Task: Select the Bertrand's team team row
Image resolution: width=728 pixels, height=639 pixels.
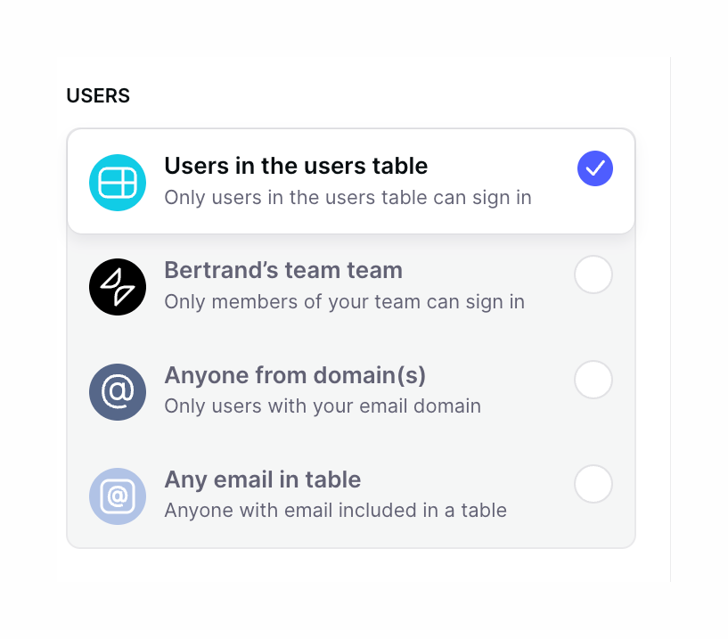Action: point(351,285)
